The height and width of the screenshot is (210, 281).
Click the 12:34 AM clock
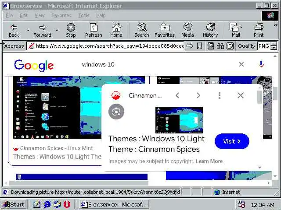click(x=263, y=205)
